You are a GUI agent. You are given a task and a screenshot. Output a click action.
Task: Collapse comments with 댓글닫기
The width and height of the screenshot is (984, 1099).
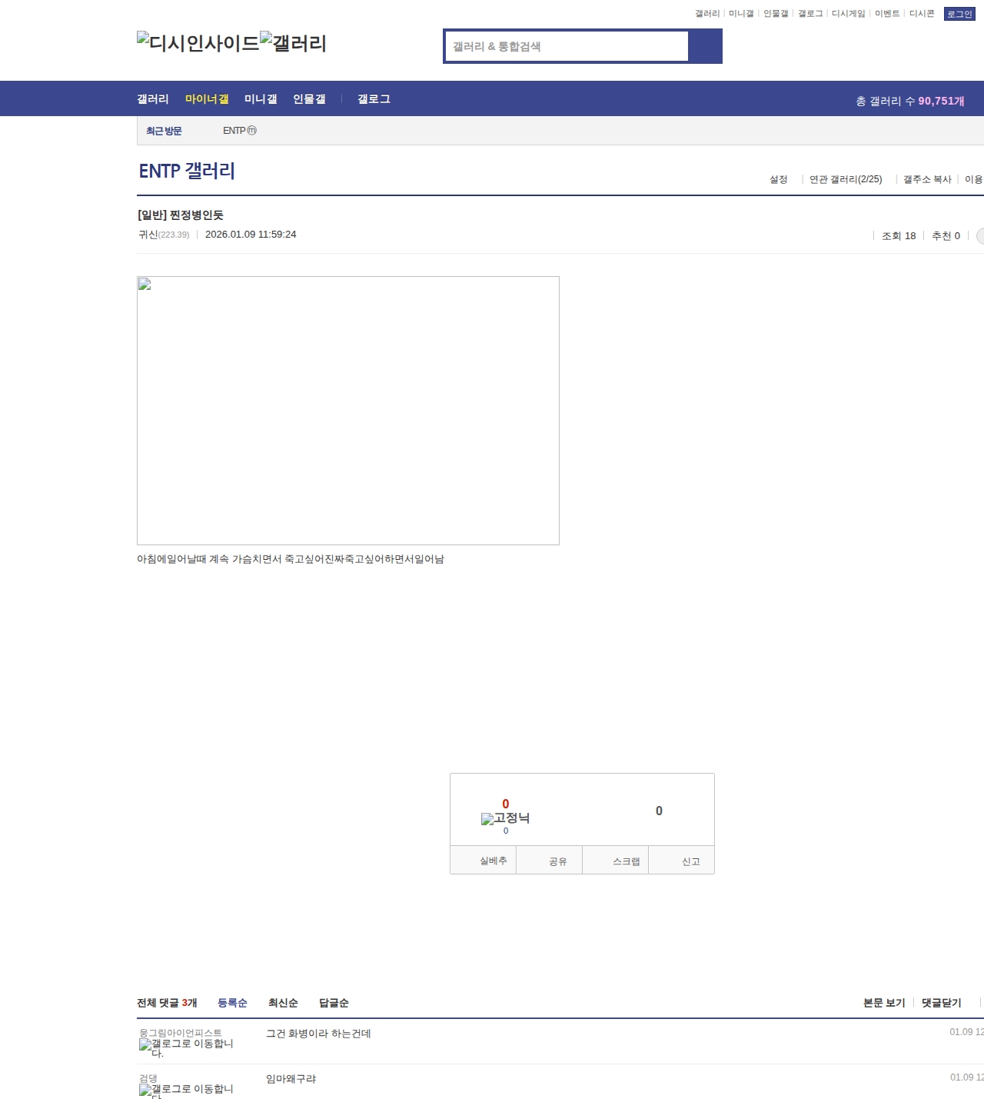[x=941, y=1003]
